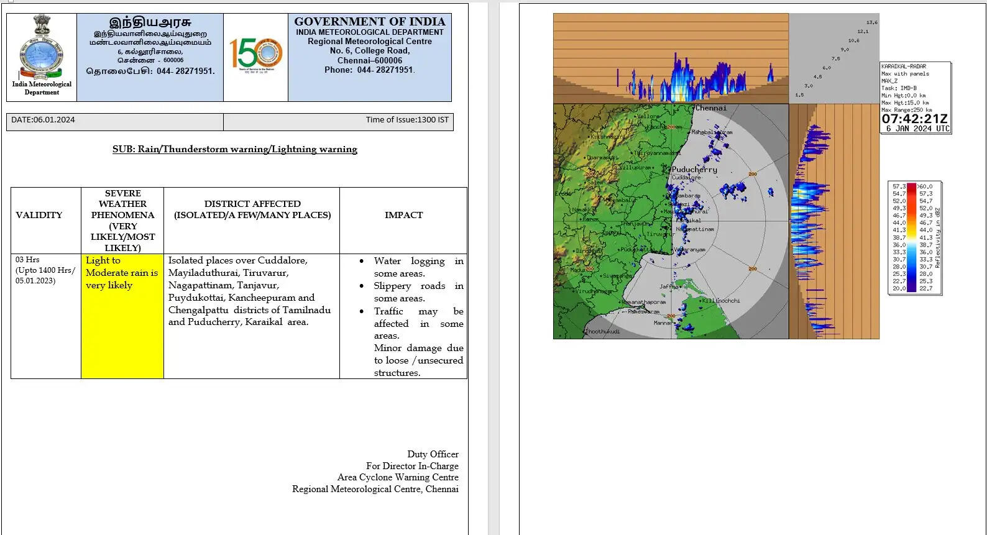Click the reflectivity dBZ color scale legend
This screenshot has height=535, width=987.
pos(914,237)
